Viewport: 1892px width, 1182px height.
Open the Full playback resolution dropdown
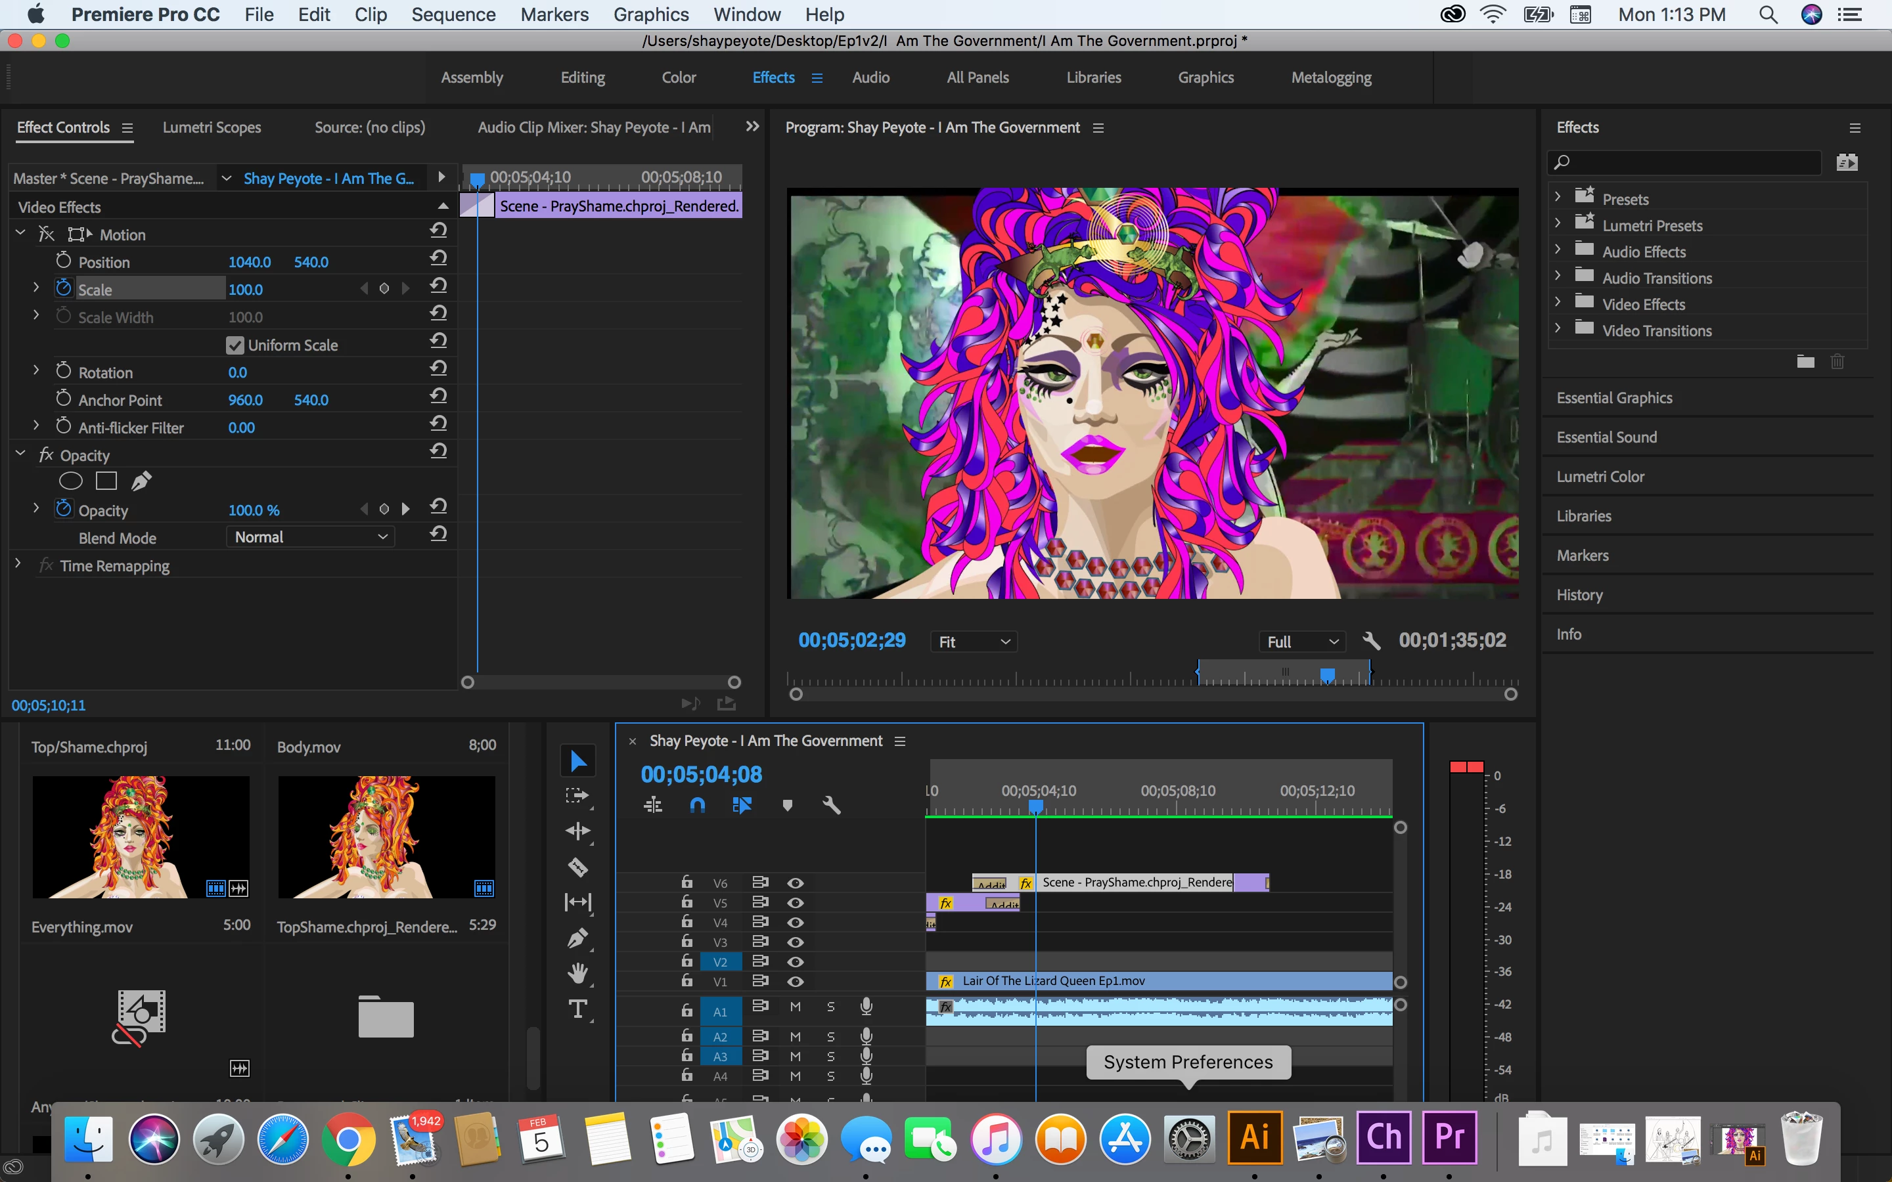point(1301,642)
